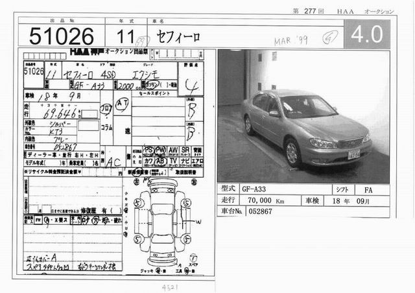Click the スペア label below the diagram
The height and width of the screenshot is (293, 415).
193,264
